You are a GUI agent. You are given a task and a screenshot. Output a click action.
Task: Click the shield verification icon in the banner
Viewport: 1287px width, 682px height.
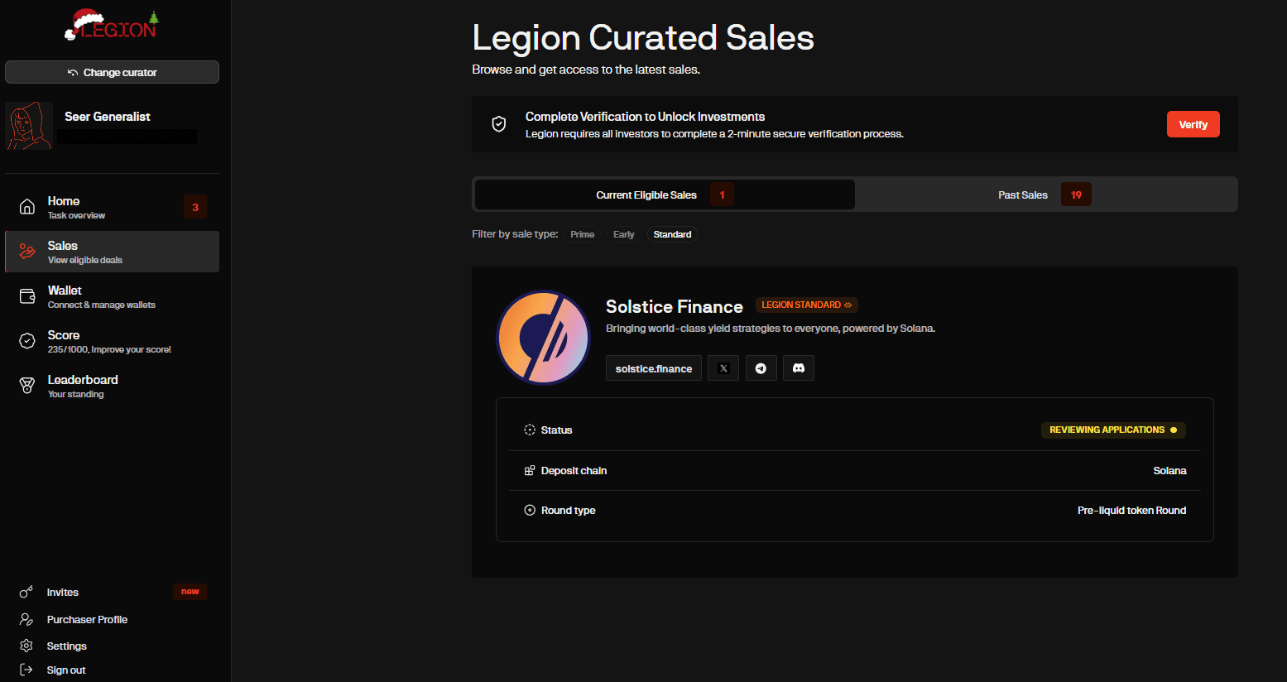498,123
